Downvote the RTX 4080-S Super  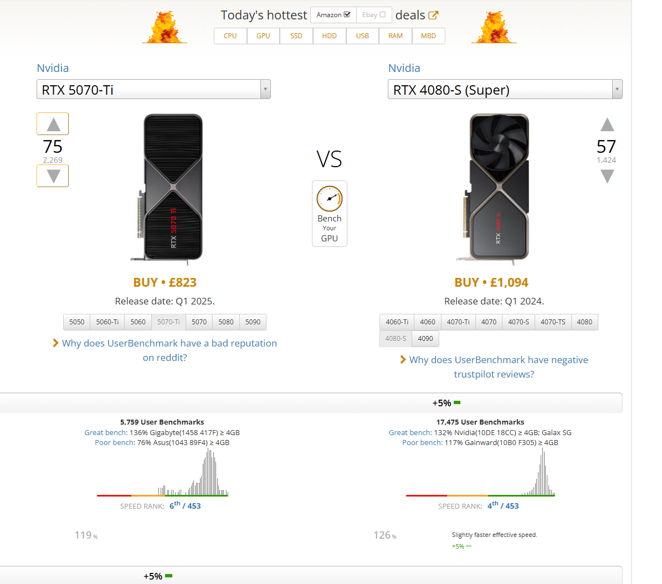click(607, 176)
